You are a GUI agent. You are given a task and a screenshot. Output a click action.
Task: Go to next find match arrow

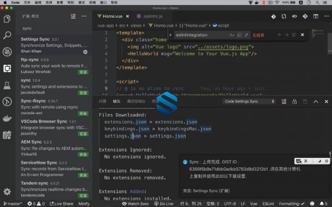pyautogui.click(x=287, y=35)
